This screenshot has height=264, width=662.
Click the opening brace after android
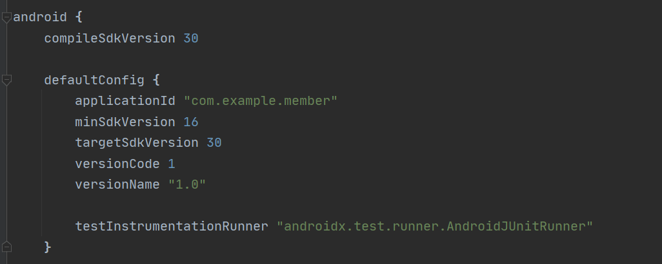[x=79, y=17]
